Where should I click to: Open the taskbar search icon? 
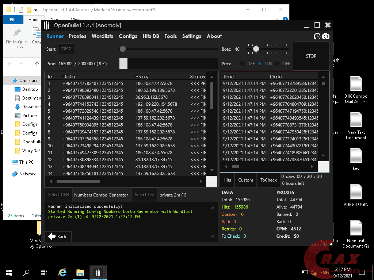pos(26,272)
